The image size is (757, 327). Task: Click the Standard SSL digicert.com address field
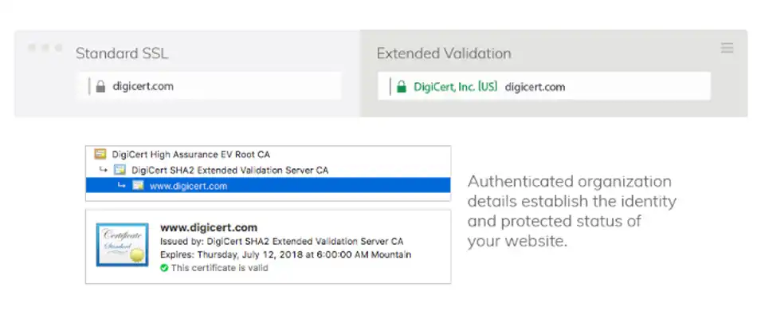[215, 86]
